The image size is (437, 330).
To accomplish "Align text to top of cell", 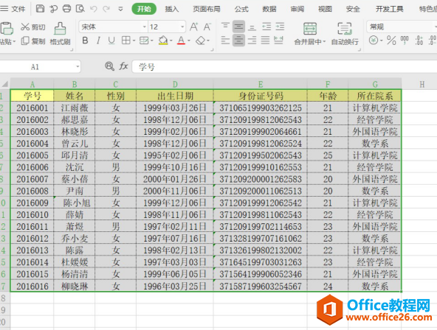I will click(x=225, y=27).
